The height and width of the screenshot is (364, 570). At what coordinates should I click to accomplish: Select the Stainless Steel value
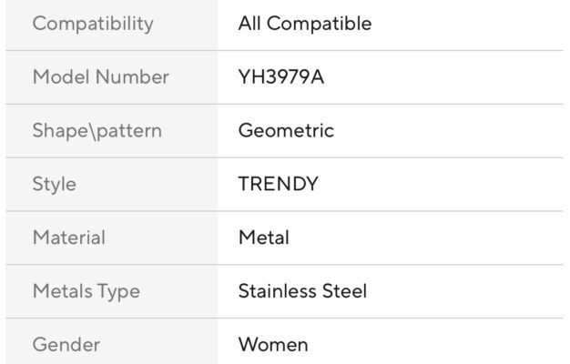[x=302, y=291]
